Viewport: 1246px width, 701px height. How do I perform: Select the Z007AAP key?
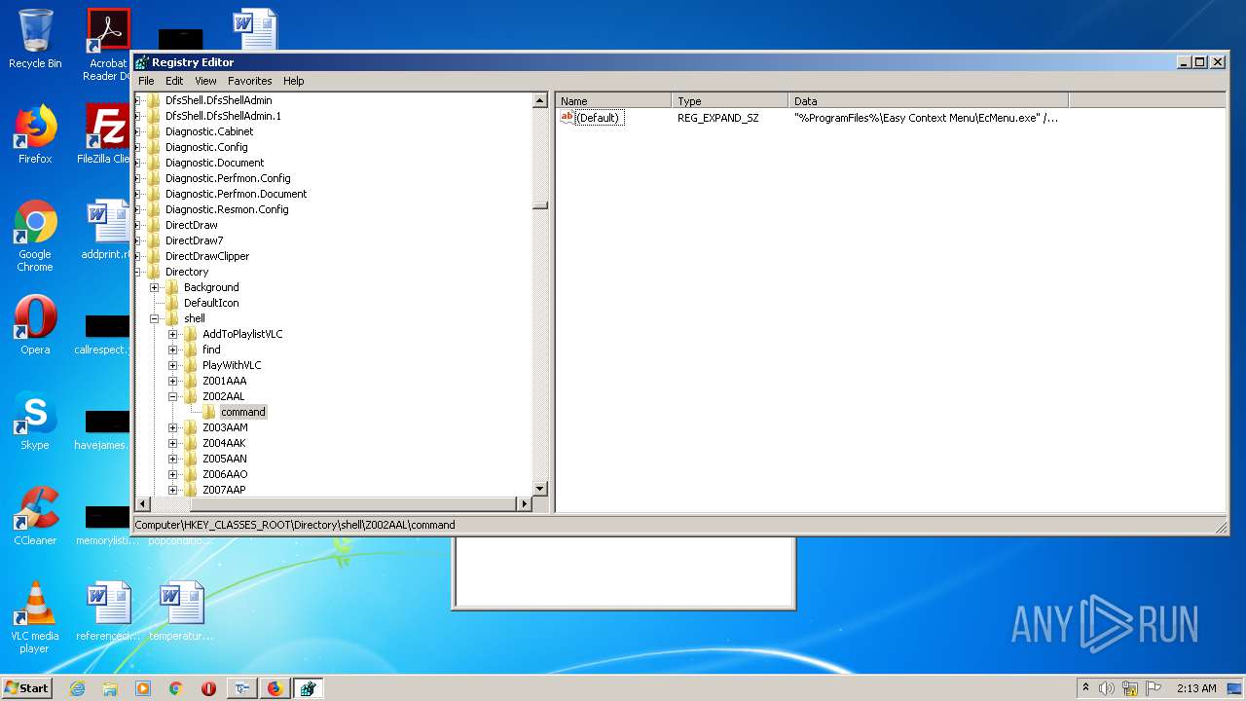tap(224, 490)
